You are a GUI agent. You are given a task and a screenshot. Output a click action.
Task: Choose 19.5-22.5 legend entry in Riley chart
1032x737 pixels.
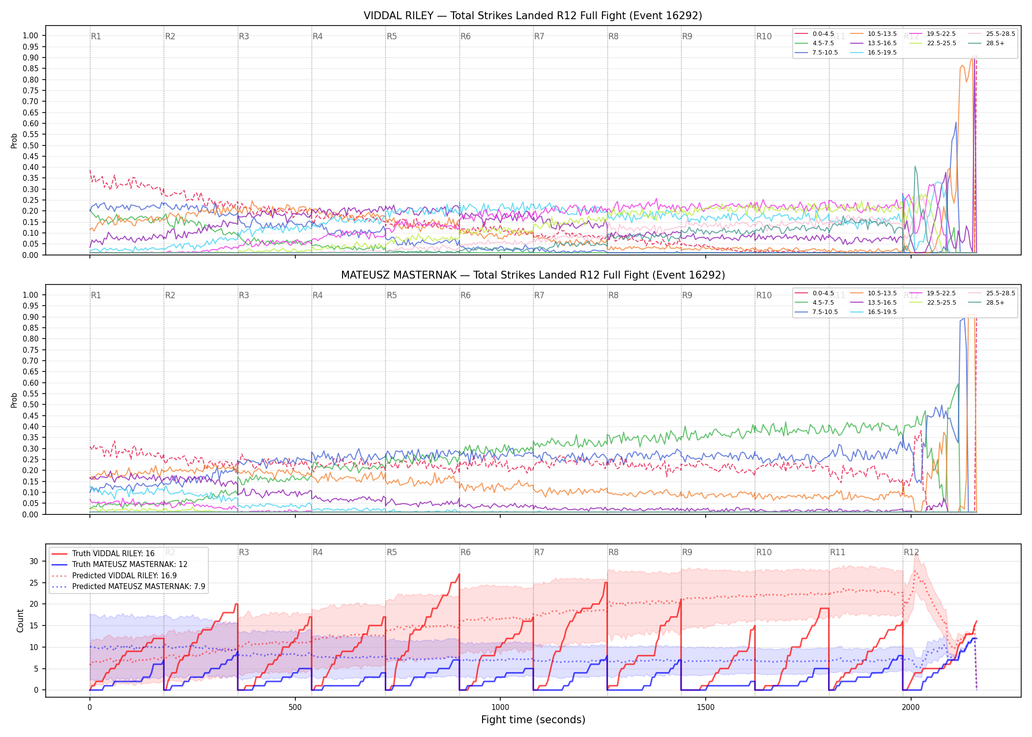pos(933,34)
